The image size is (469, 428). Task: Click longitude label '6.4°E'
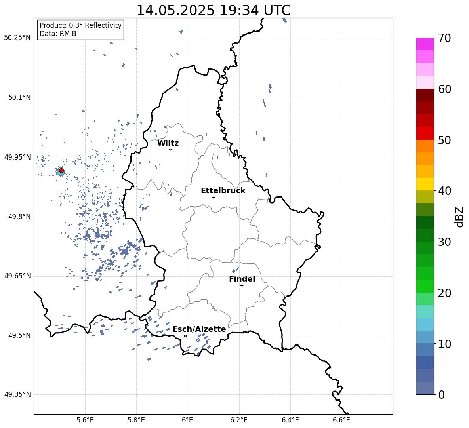(290, 420)
